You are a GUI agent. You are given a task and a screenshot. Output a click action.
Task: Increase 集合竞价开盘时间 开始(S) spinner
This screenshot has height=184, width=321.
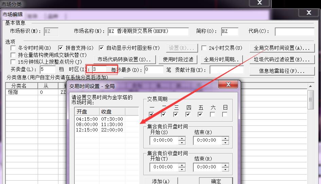pyautogui.click(x=182, y=138)
